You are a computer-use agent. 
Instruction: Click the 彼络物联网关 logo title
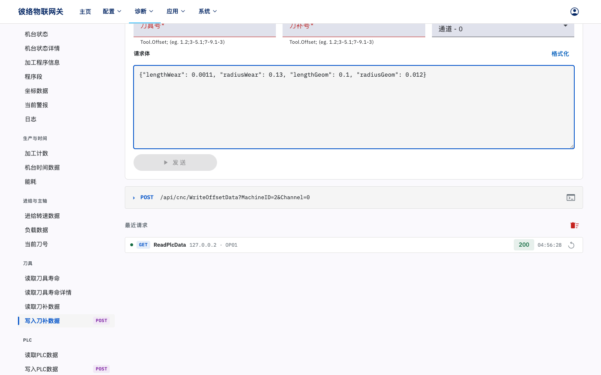pyautogui.click(x=40, y=12)
